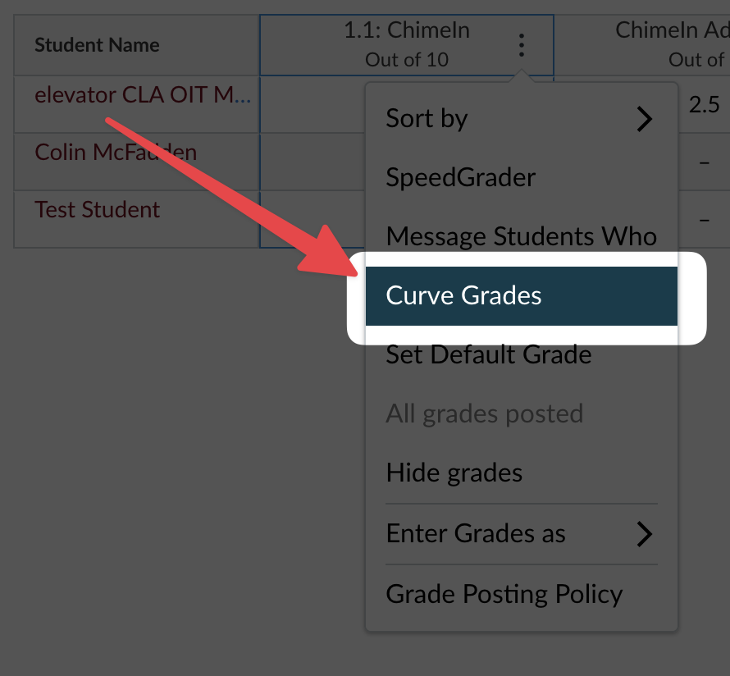Image resolution: width=730 pixels, height=676 pixels.
Task: Open the Grade Posting Policy settings
Action: [x=504, y=594]
